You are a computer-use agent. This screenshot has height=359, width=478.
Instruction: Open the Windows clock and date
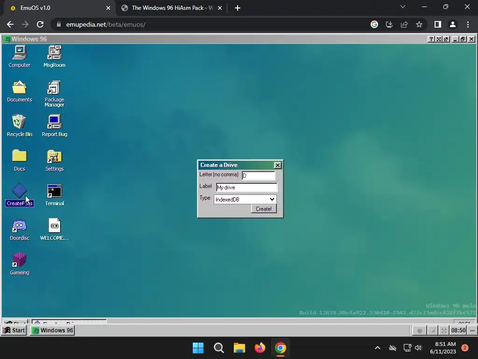pos(443,348)
